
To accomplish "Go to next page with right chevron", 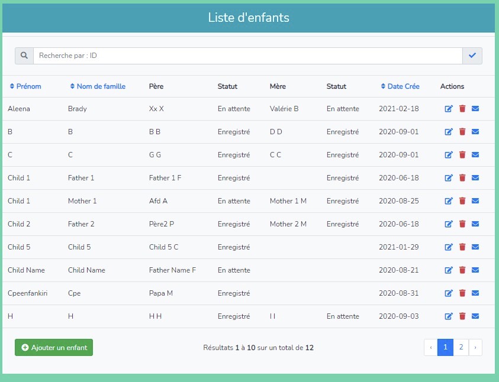I will [x=475, y=348].
